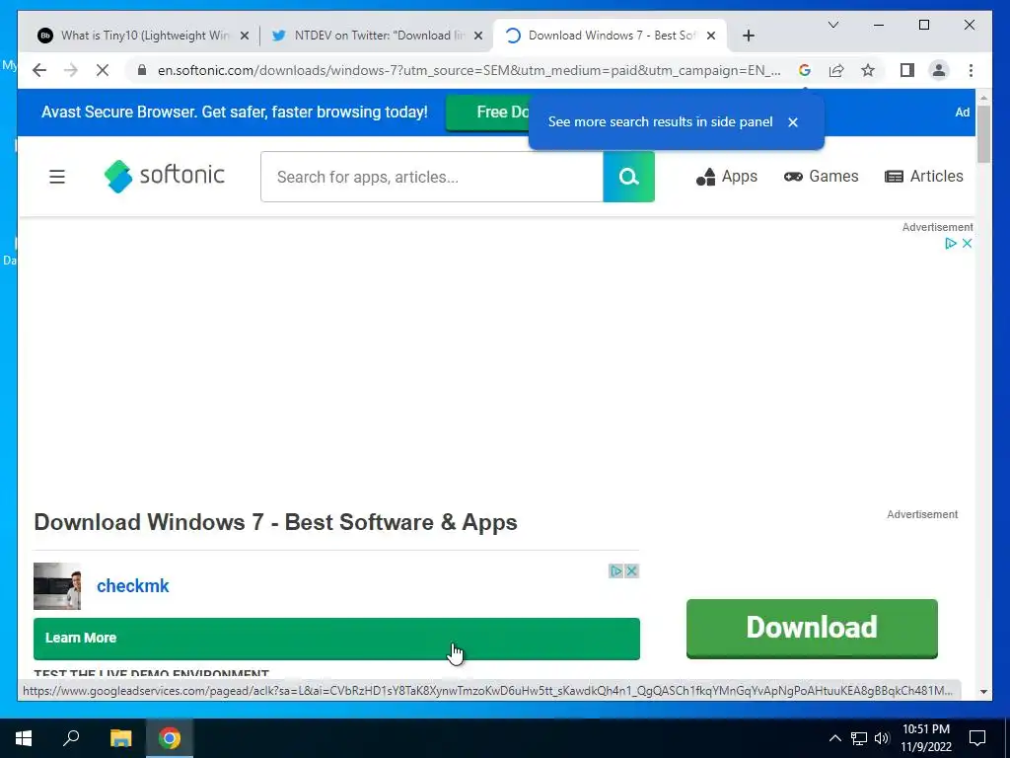Go back using the browser back arrow
The height and width of the screenshot is (758, 1010).
[39, 70]
